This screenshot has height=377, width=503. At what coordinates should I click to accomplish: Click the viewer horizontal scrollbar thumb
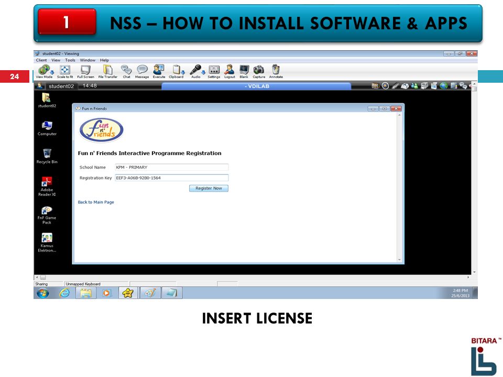coord(43,278)
